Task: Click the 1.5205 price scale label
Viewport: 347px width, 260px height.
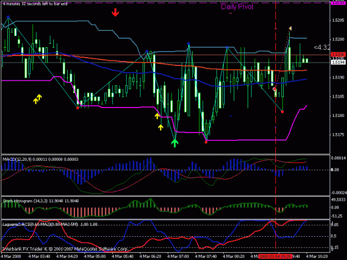Action: tap(338, 21)
